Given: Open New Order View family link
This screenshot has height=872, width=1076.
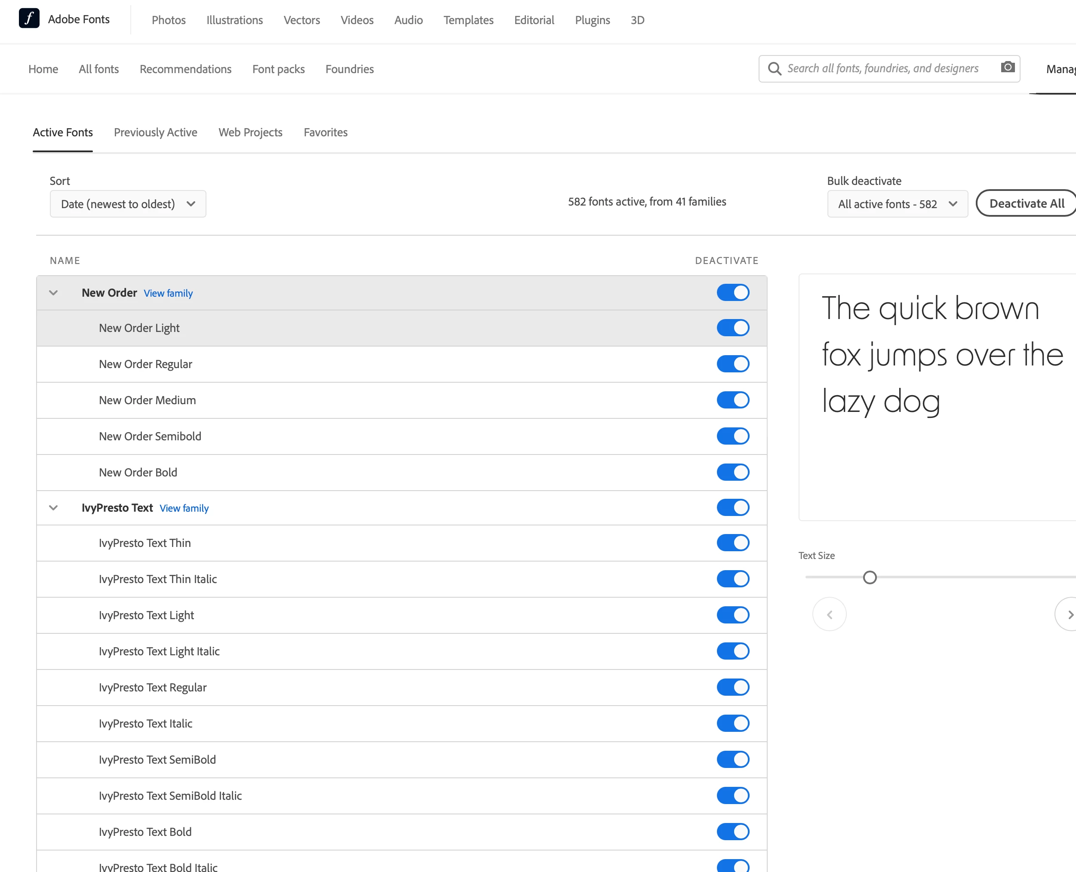Looking at the screenshot, I should (x=168, y=293).
